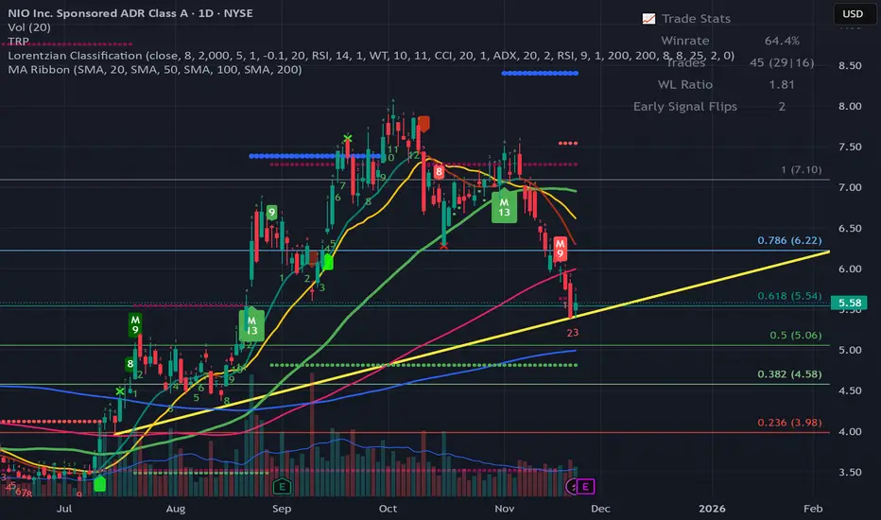Click the Winrate value 64.4%
The height and width of the screenshot is (520, 881).
click(x=782, y=41)
